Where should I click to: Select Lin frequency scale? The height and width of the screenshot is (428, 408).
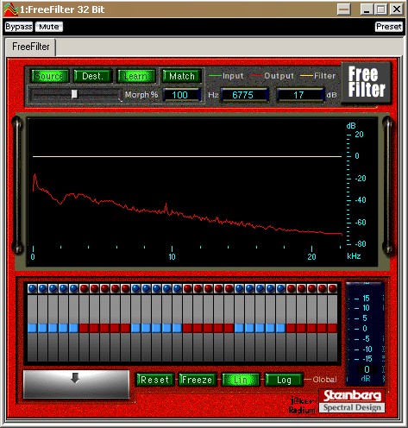(241, 380)
